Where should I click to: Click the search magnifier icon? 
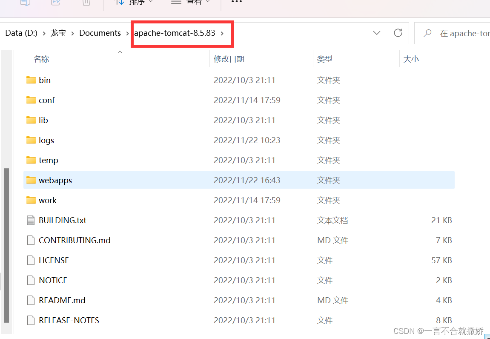tap(427, 33)
